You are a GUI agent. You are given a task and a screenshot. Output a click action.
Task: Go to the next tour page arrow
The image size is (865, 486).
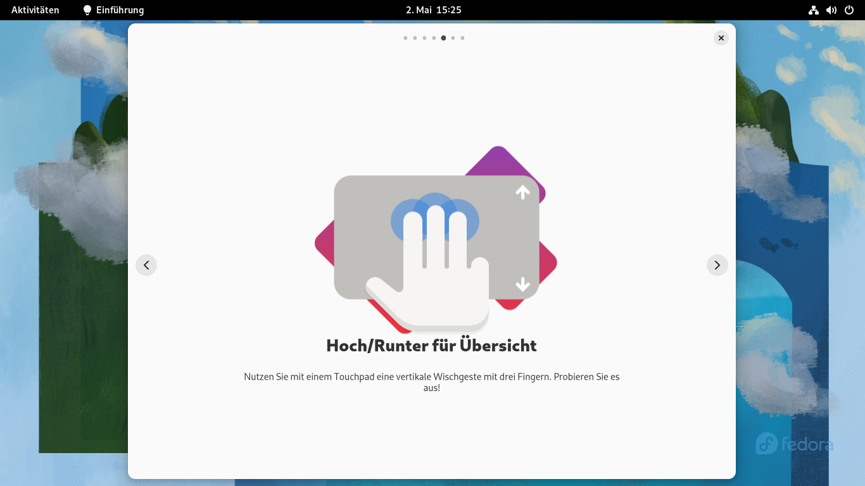[717, 265]
